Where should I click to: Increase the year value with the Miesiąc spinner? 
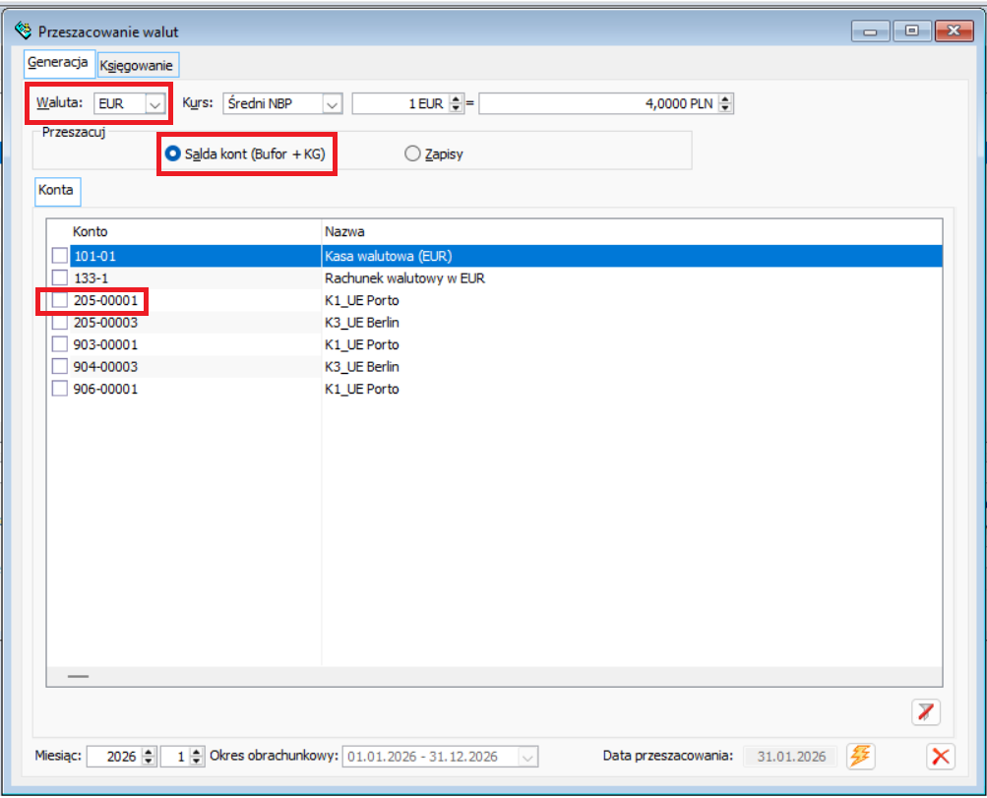150,752
